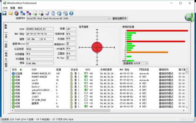
Task: Click the orange channel 11 usage bar
Action: (x=147, y=52)
